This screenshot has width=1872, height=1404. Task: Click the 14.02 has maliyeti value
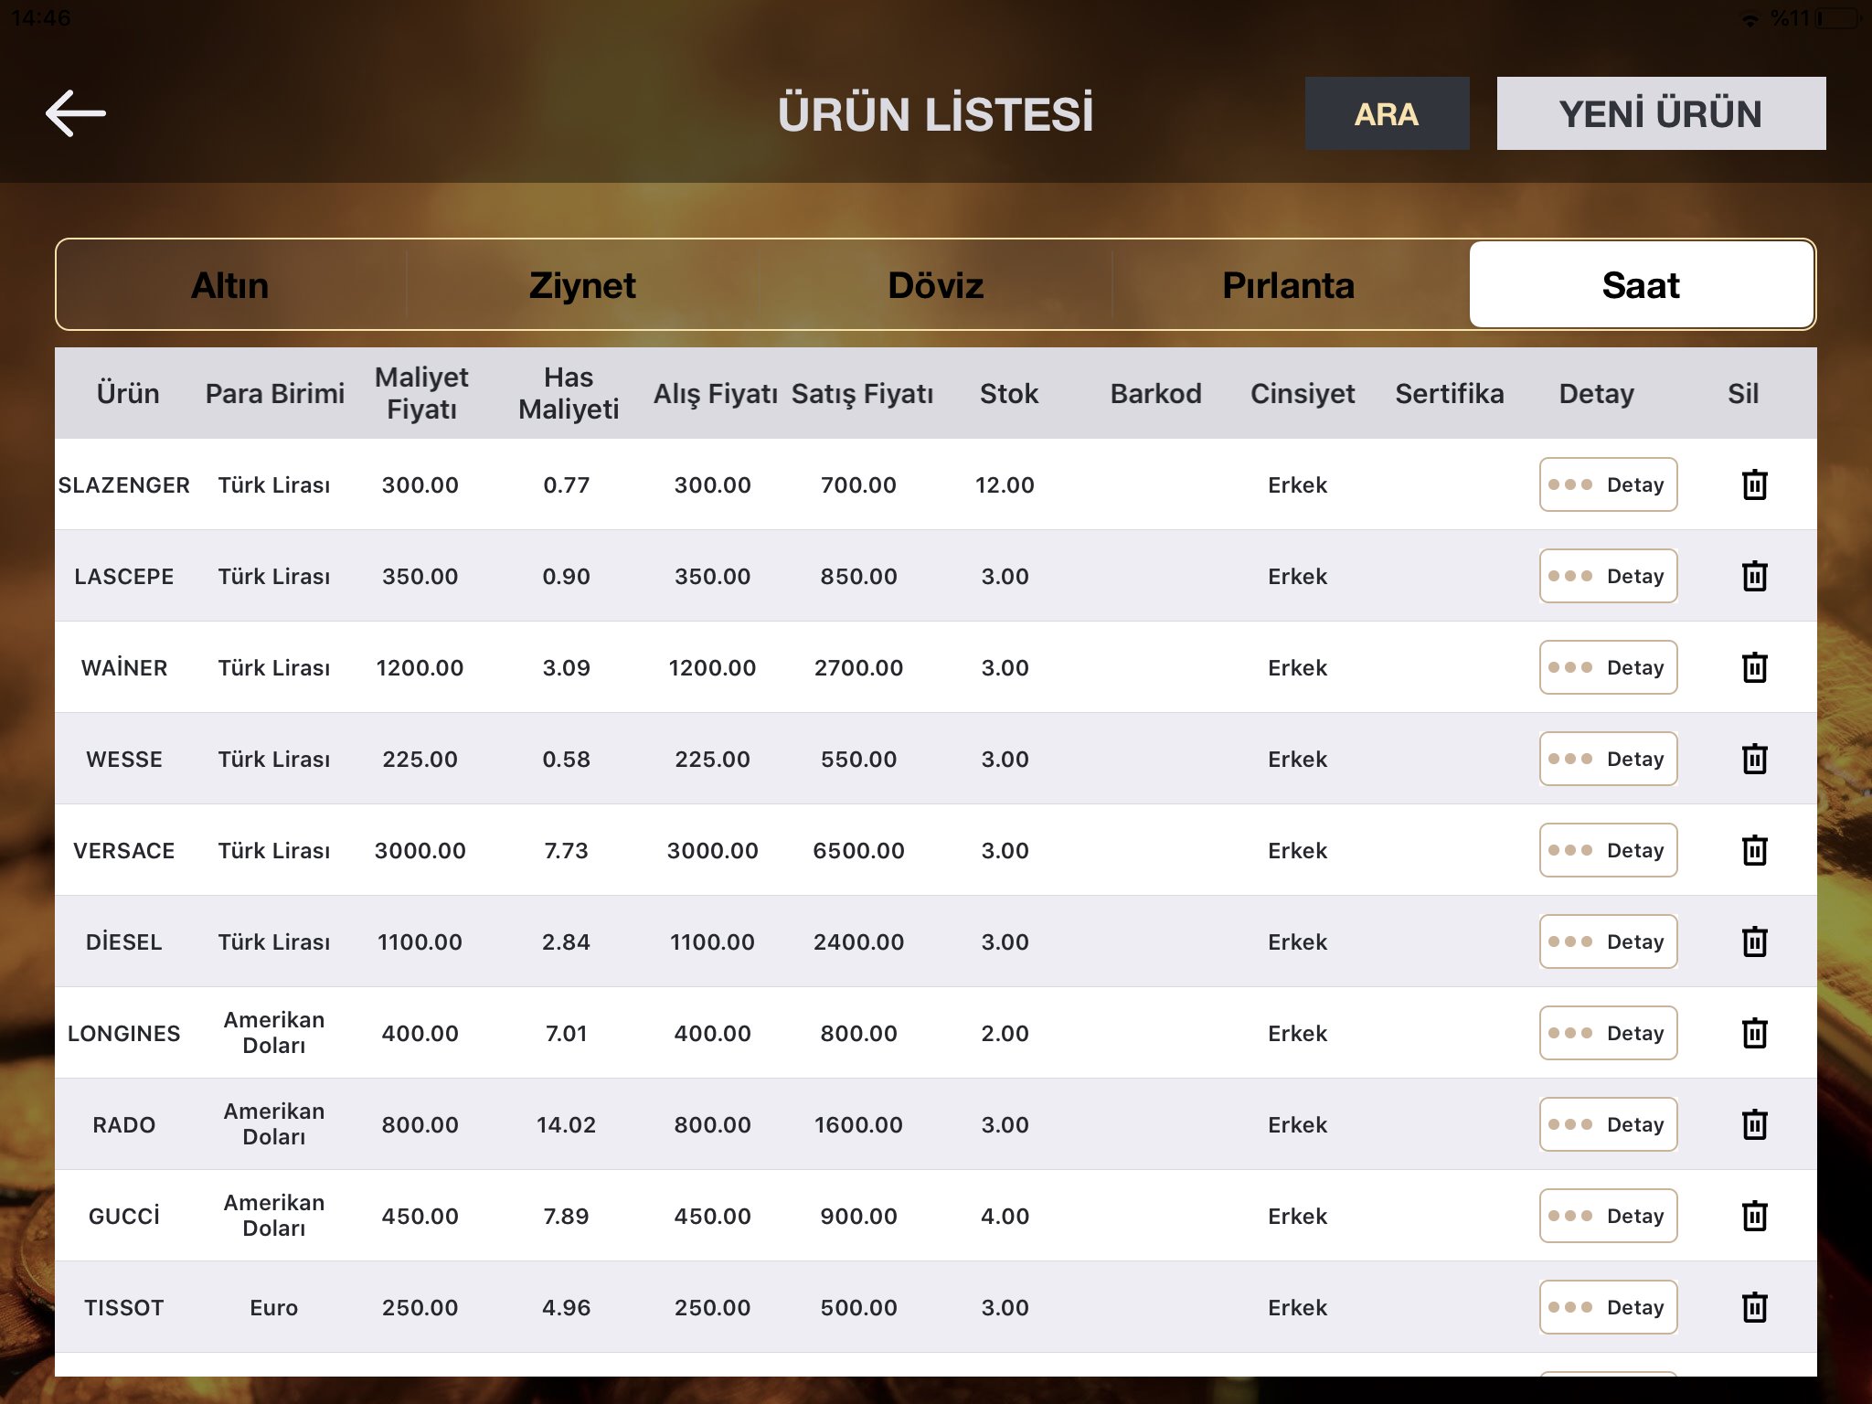pos(567,1124)
